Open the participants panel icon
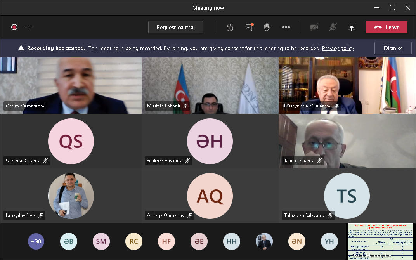Viewport: 416px width, 260px height. tap(230, 27)
